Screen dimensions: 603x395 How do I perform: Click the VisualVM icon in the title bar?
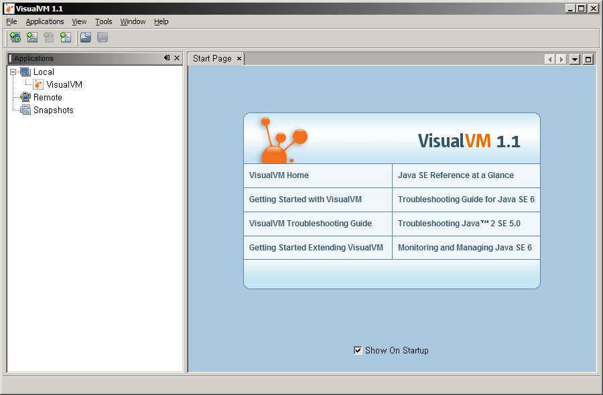[x=9, y=9]
